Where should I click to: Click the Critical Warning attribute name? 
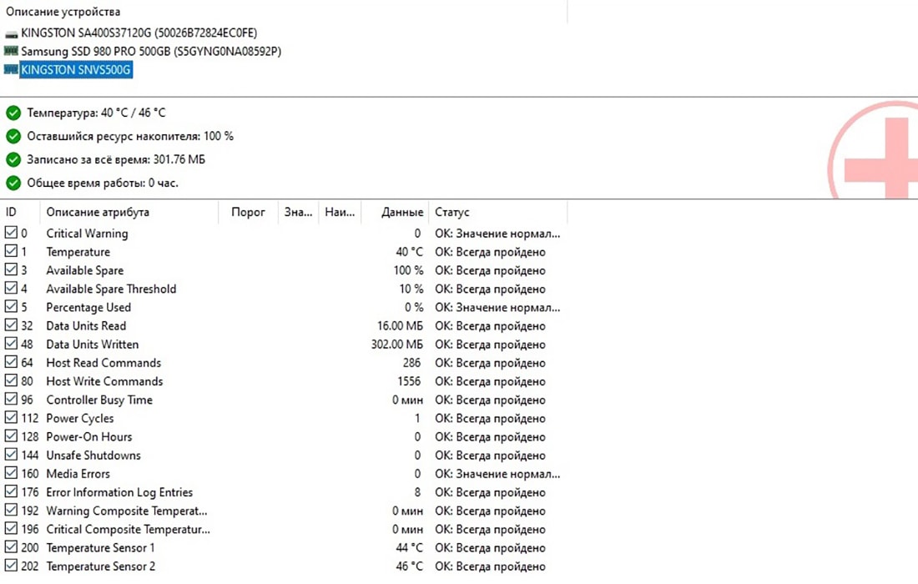coord(88,234)
